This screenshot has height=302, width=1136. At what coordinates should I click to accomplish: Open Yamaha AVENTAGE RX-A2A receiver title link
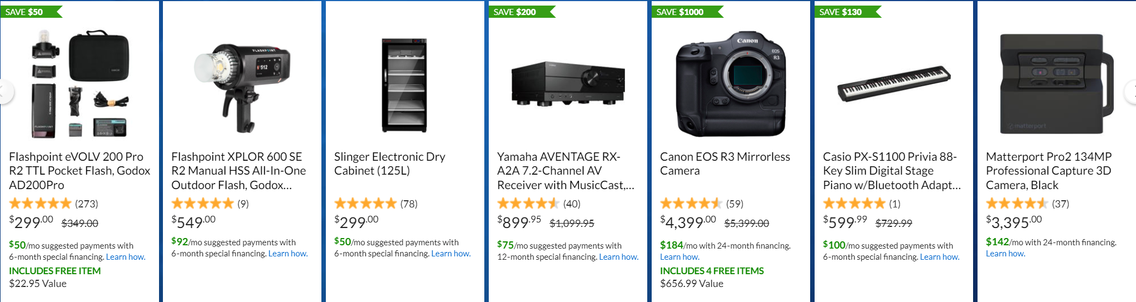(x=565, y=171)
